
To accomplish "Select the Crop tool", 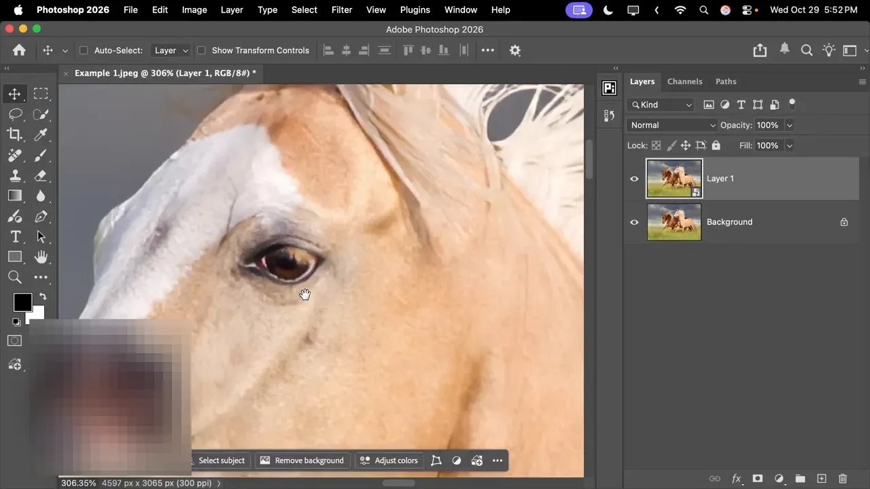I will tap(15, 134).
